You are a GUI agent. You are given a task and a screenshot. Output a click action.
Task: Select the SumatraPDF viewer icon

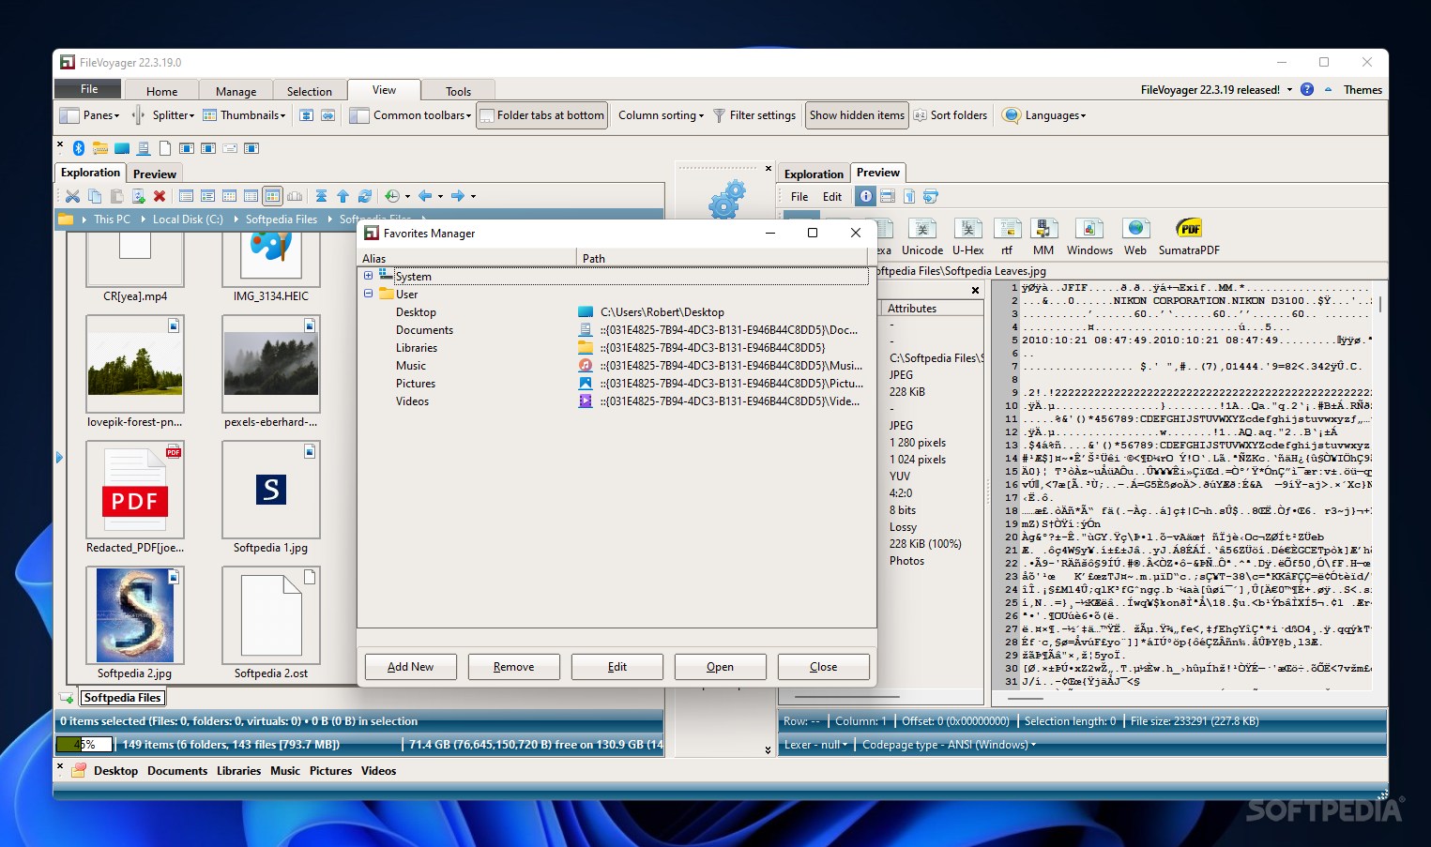point(1189,237)
